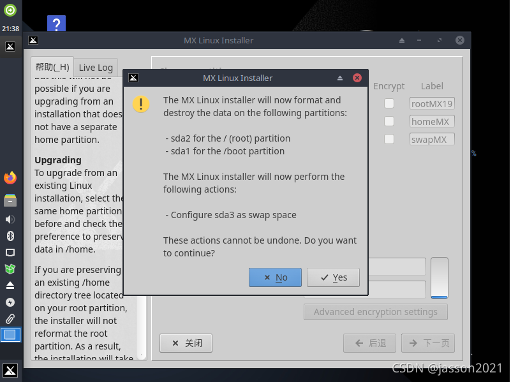The image size is (511, 382).
Task: Open the Bluetooth tray icon
Action: pos(10,236)
